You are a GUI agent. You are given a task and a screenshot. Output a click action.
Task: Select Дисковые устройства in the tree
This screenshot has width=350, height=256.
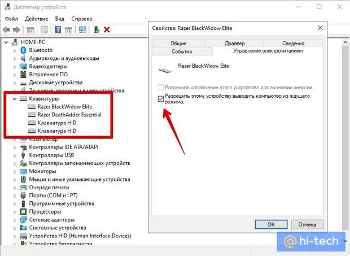(x=56, y=83)
